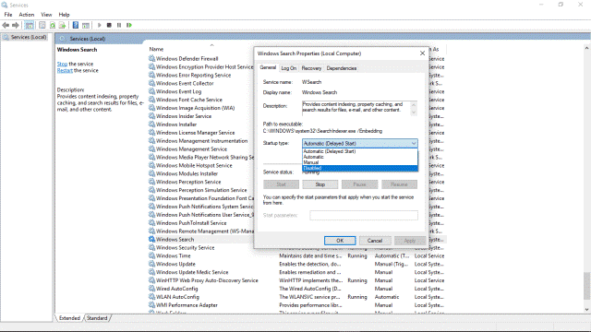This screenshot has width=591, height=332.
Task: Select the Windows Defender Firewall service icon
Action: [151, 58]
